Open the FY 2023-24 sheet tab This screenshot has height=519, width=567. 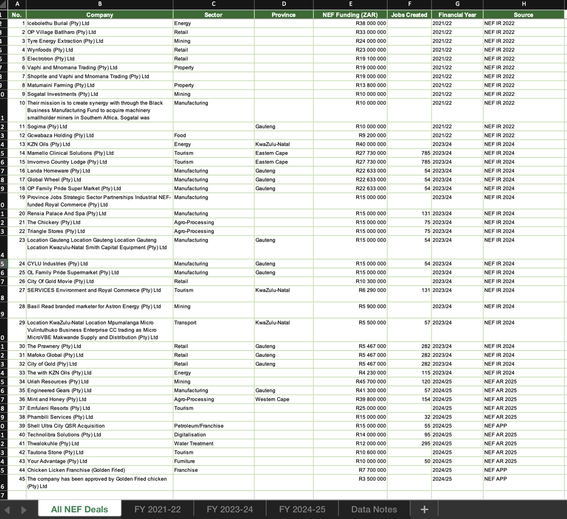pos(230,510)
